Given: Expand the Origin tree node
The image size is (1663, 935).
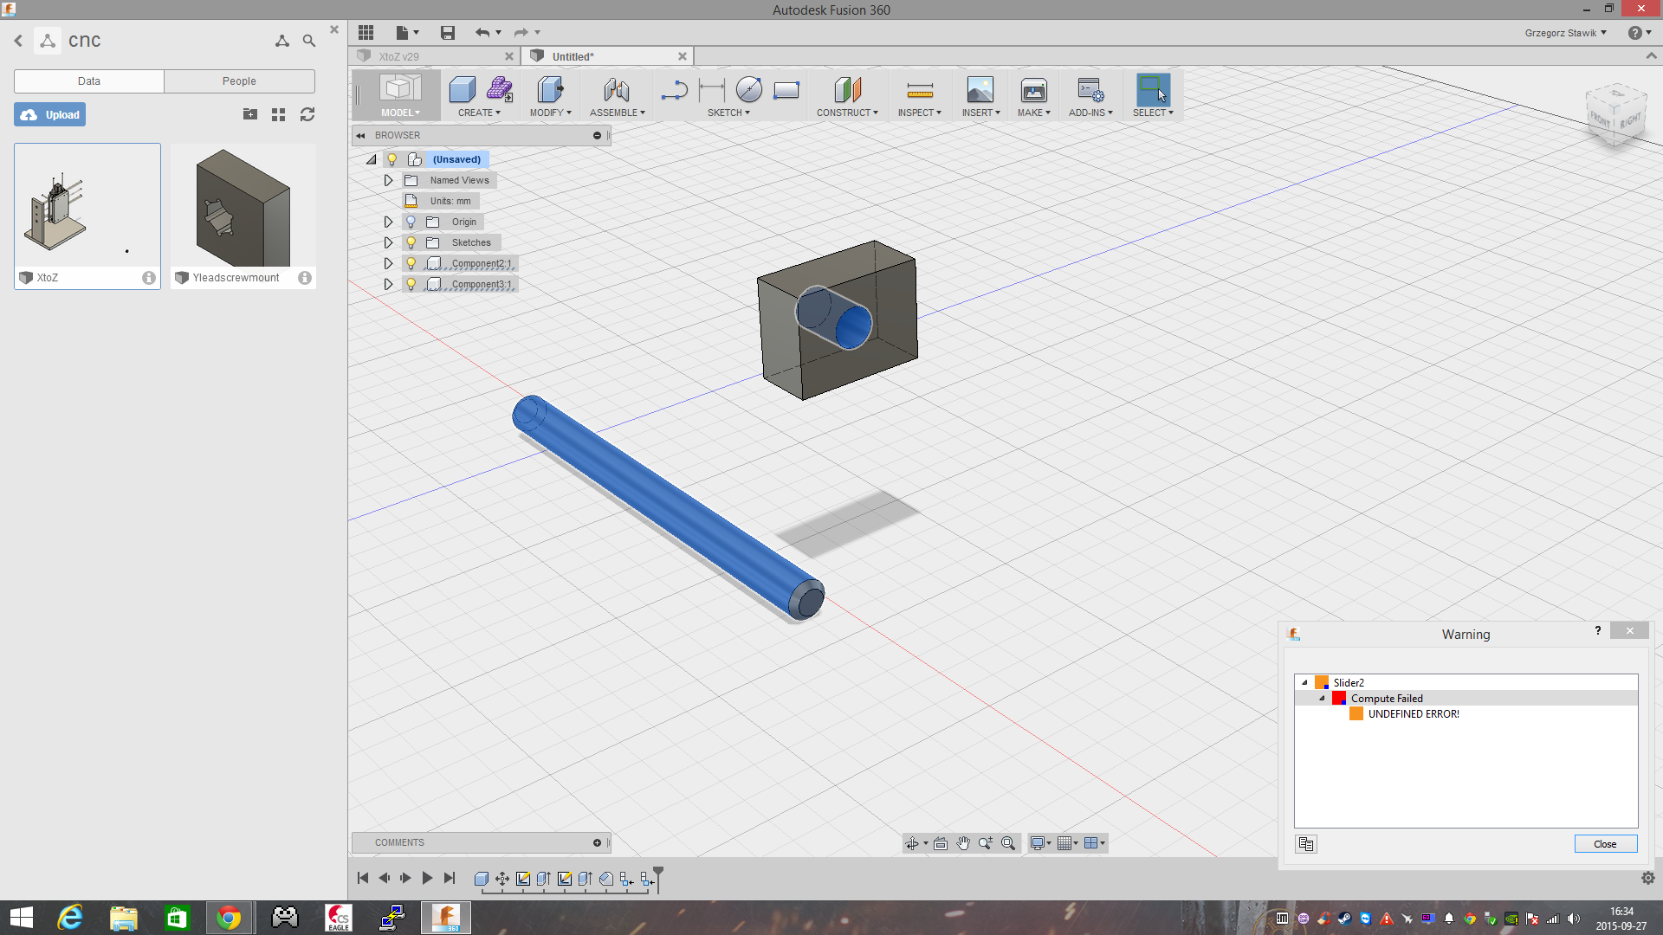Looking at the screenshot, I should 388,222.
